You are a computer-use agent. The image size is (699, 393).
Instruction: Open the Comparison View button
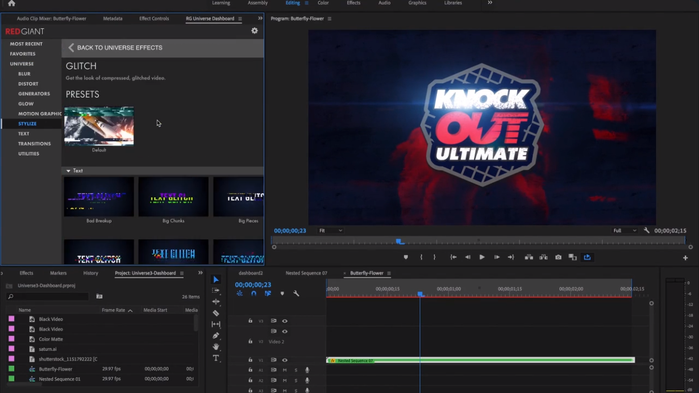click(x=573, y=257)
